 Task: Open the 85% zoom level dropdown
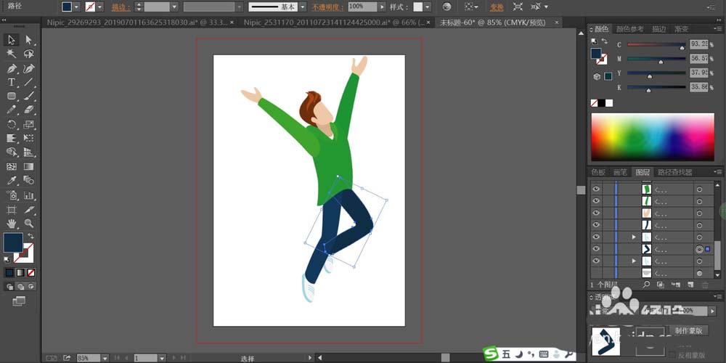pos(105,358)
